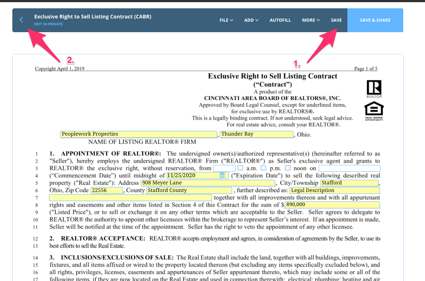Open the calendar picker on the Expiration Date field
This screenshot has width=425, height=281.
(x=222, y=175)
